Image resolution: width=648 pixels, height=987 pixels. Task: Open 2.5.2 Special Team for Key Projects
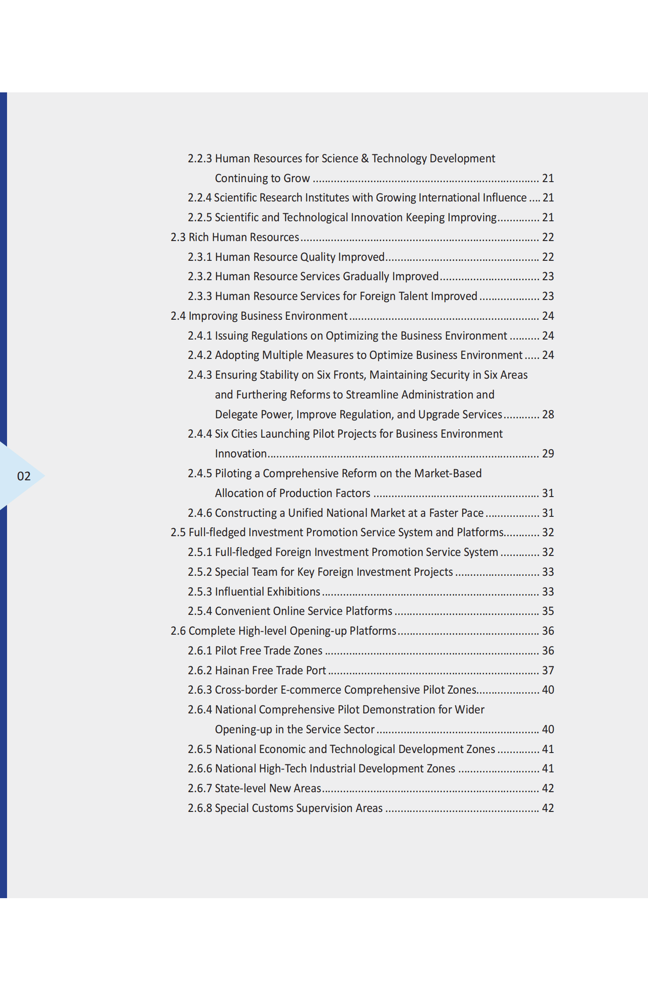320,572
